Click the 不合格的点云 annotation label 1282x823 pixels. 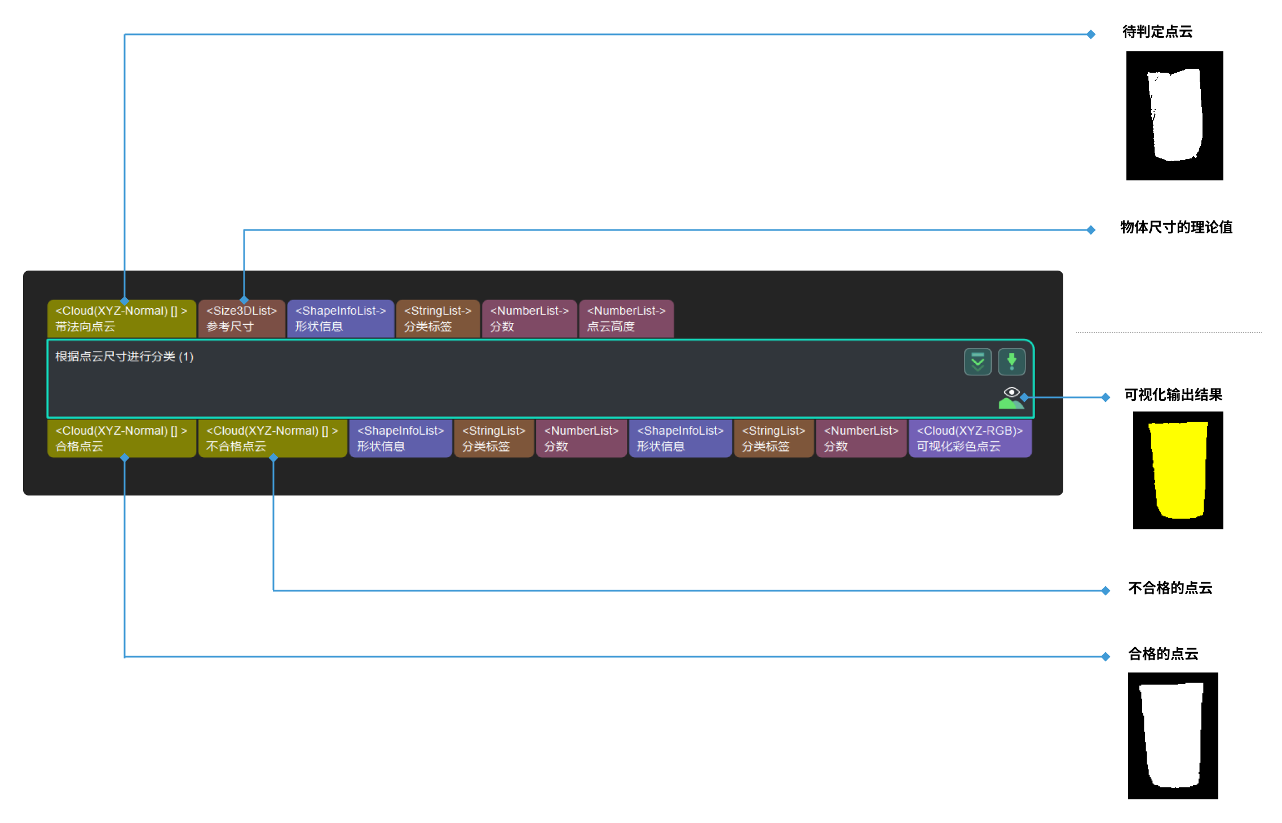(x=1170, y=588)
